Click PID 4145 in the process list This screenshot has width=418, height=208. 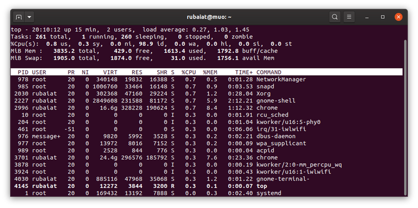pyautogui.click(x=21, y=186)
